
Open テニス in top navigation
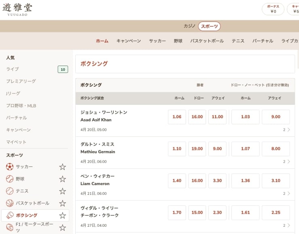(238, 41)
